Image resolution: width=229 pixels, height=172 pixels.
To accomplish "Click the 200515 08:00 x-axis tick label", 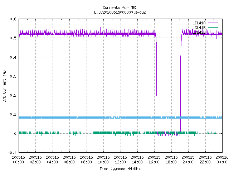I will click(86, 160).
